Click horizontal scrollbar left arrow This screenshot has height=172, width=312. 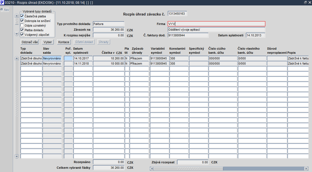click(x=152, y=168)
